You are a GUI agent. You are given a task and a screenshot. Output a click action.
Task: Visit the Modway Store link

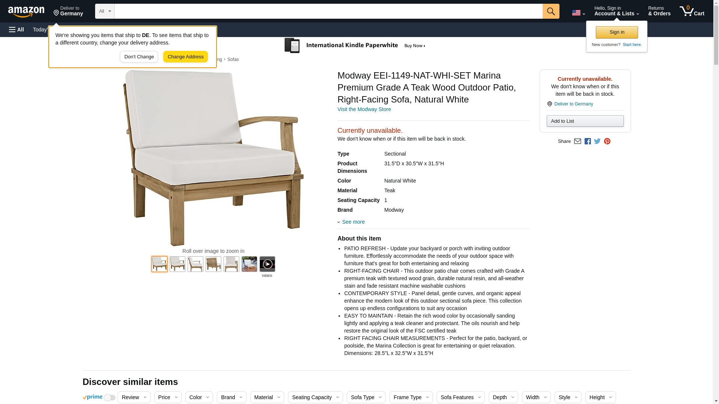click(364, 110)
